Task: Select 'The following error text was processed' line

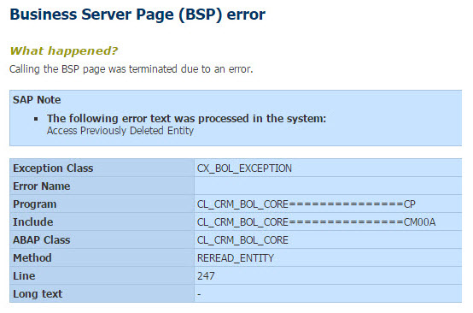Action: (x=186, y=118)
